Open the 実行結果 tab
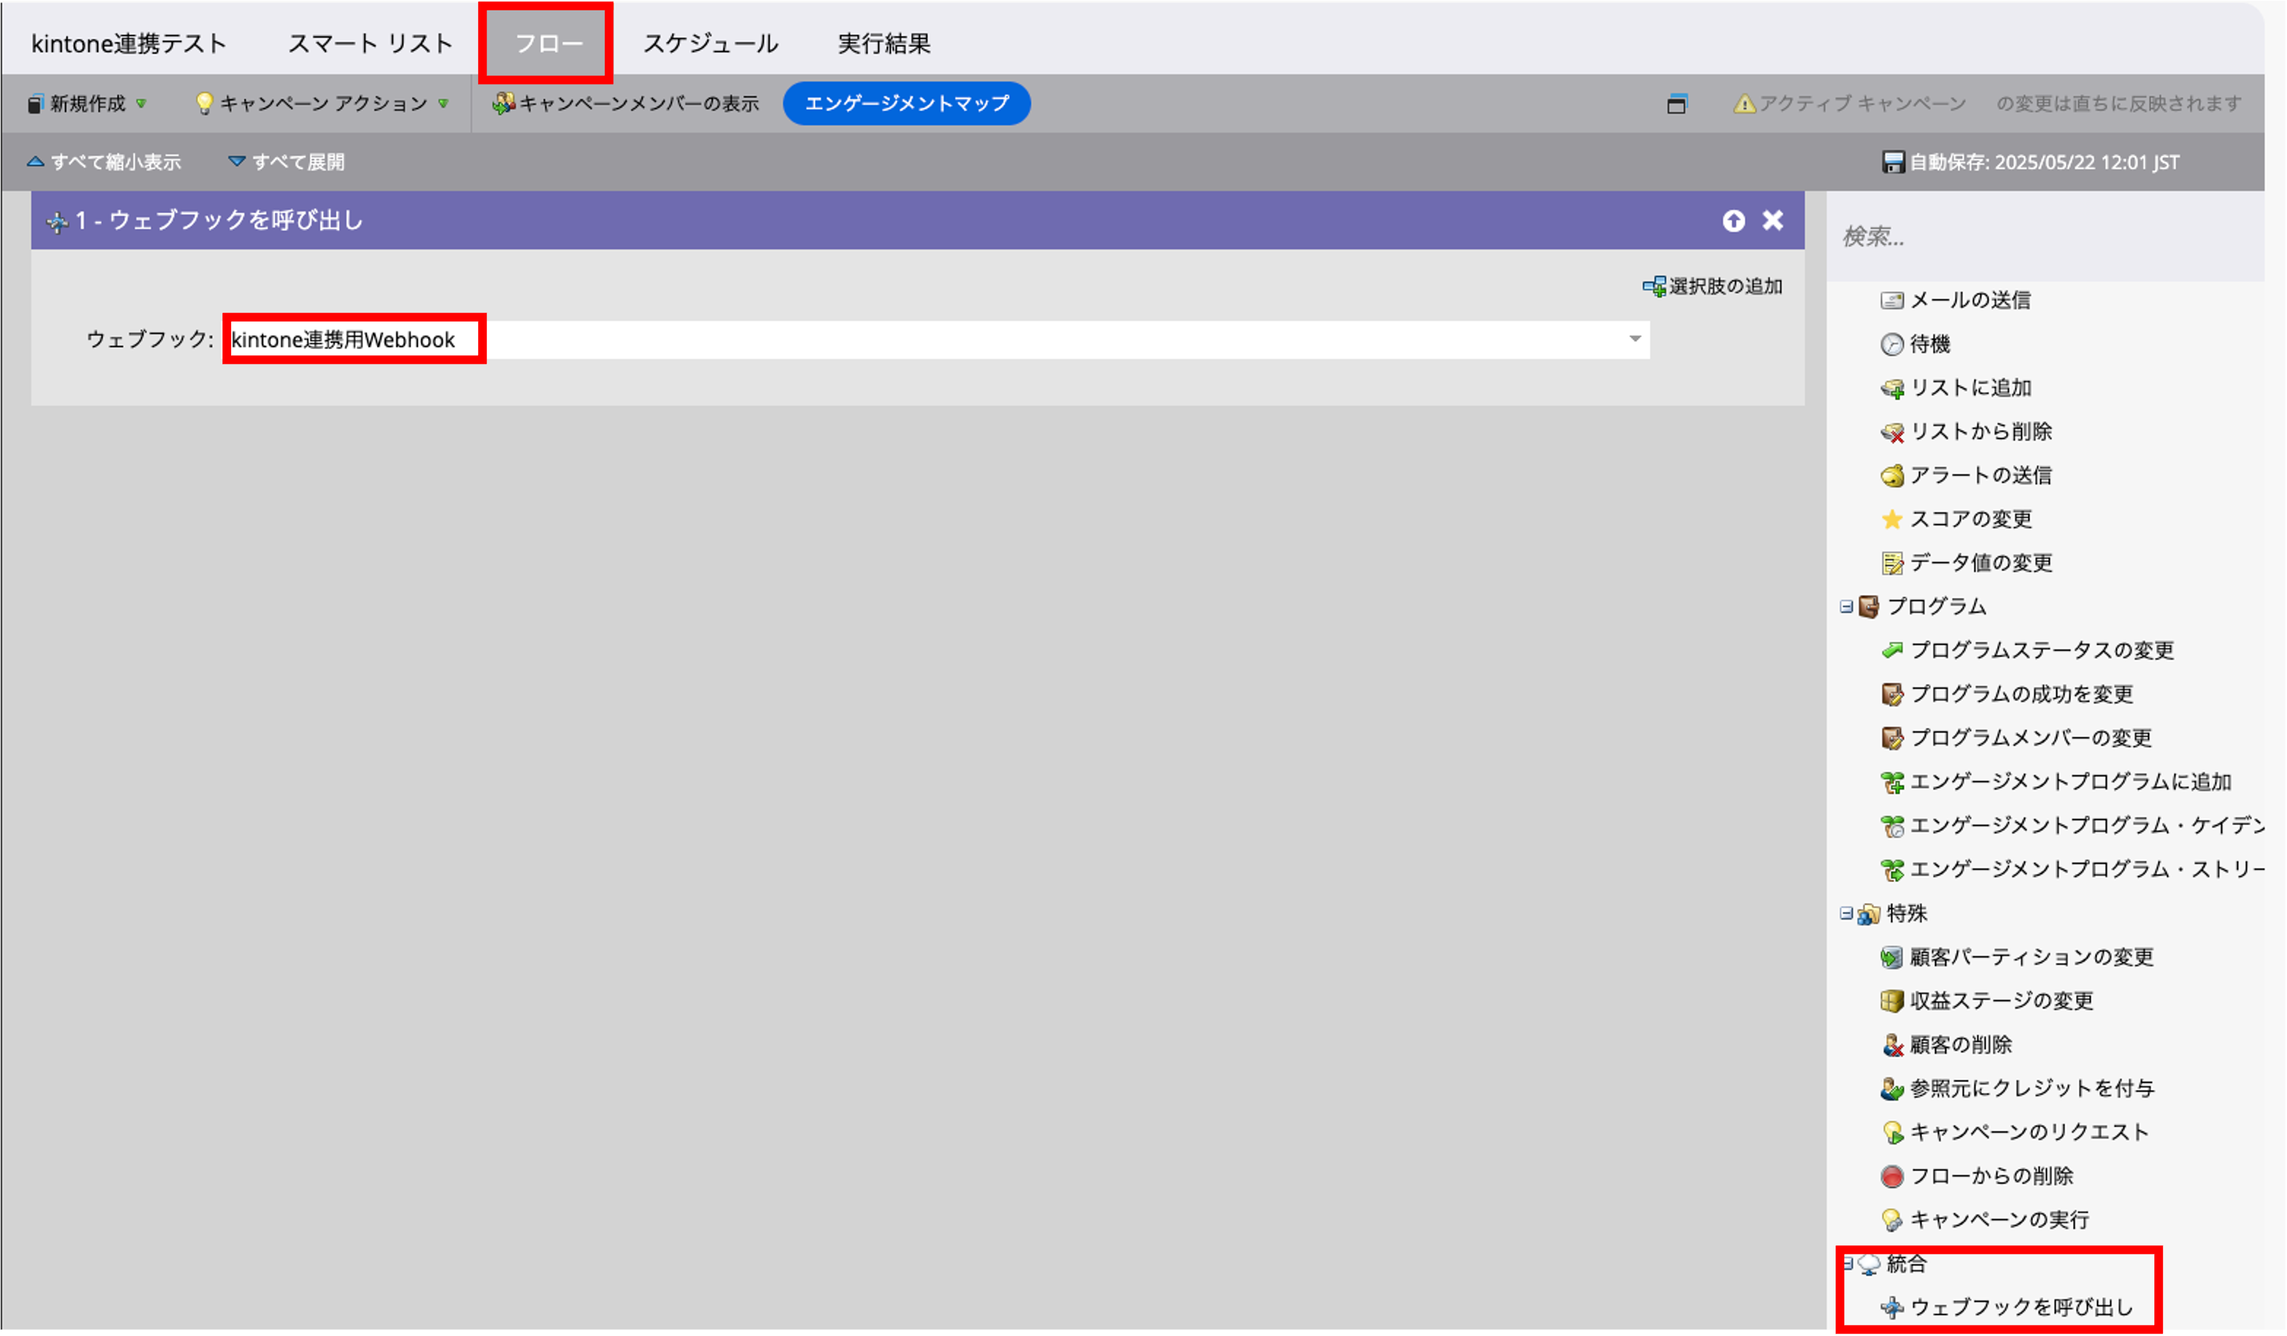The width and height of the screenshot is (2287, 1336). click(x=884, y=44)
